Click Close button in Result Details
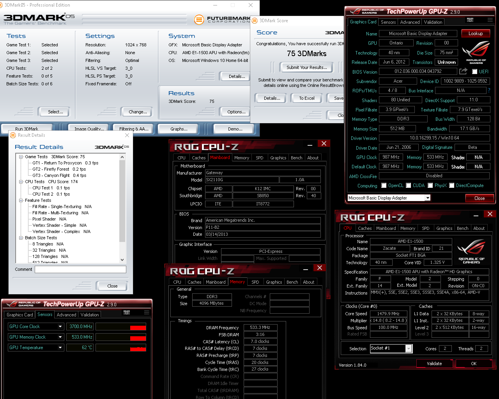This screenshot has height=399, width=499. [x=112, y=286]
